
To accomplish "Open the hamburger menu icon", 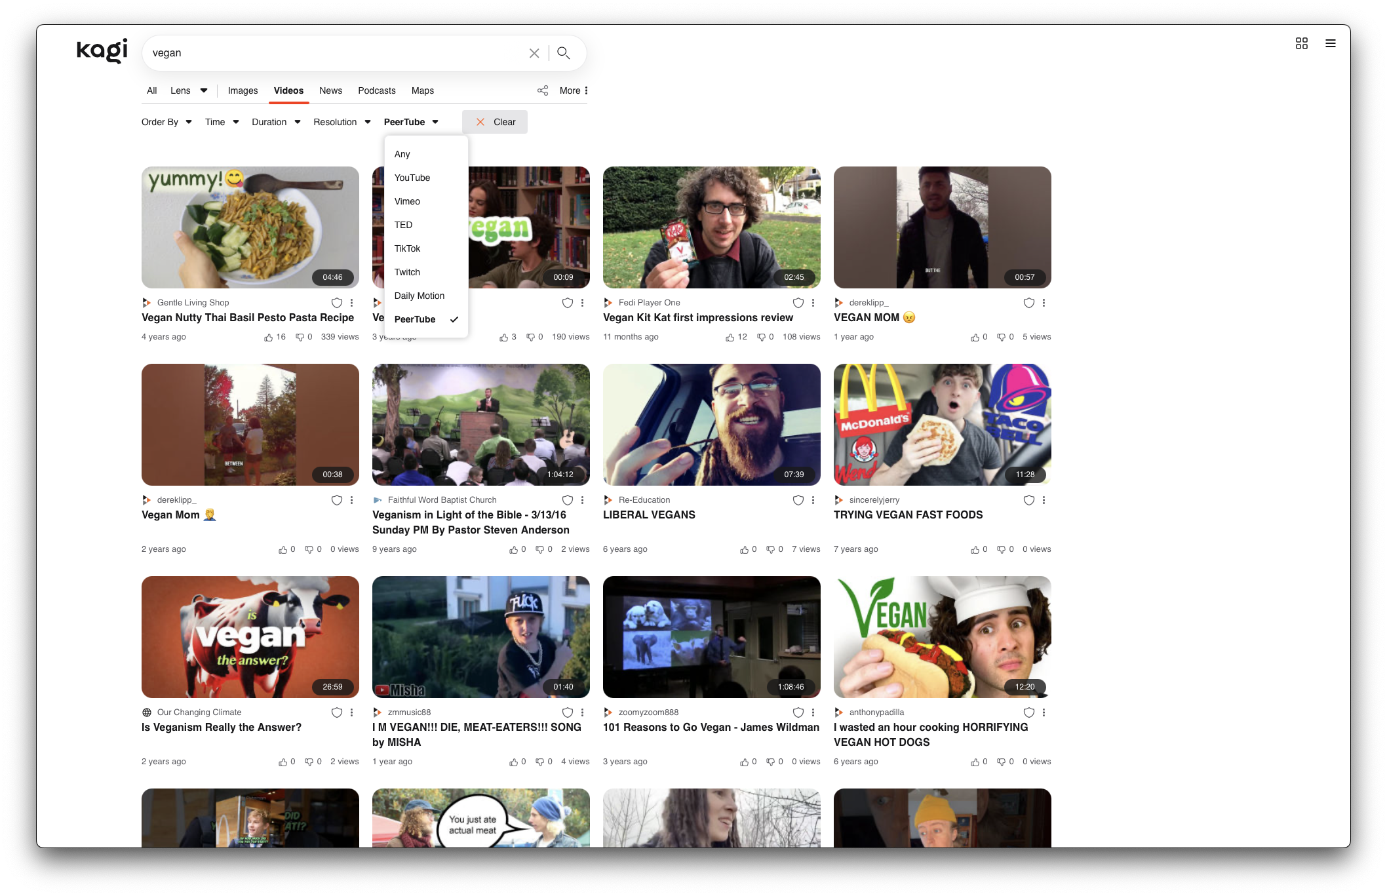I will pos(1330,43).
